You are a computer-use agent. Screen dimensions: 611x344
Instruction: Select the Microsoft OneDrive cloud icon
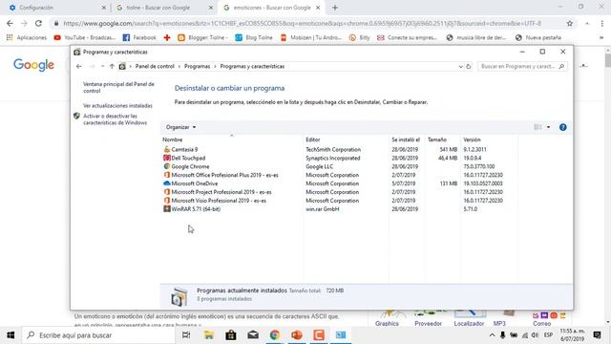tap(167, 183)
